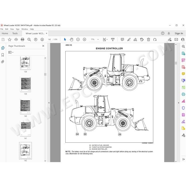This screenshot has height=186, width=186.
Task: Open the Protect shield tool
Action: click(183, 108)
